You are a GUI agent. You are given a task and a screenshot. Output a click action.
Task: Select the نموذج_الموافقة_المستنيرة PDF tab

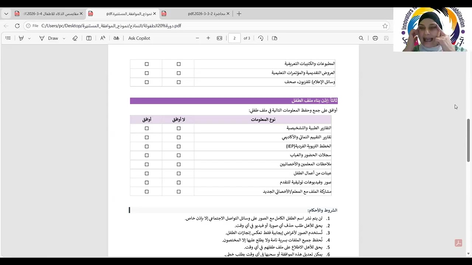[x=123, y=14]
